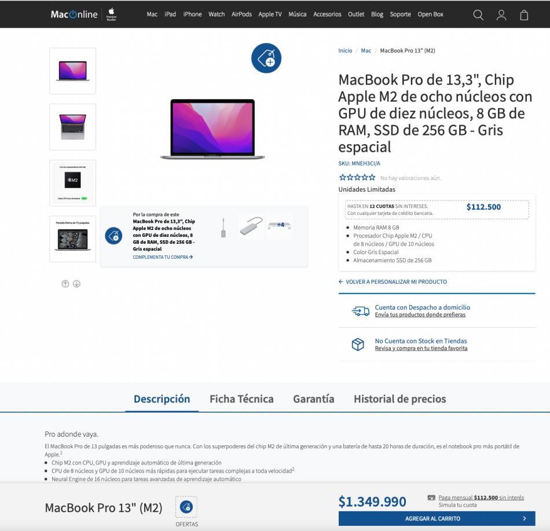Screen dimensions: 550x531
Task: Click the large blue offer tag icon
Action: click(x=266, y=58)
